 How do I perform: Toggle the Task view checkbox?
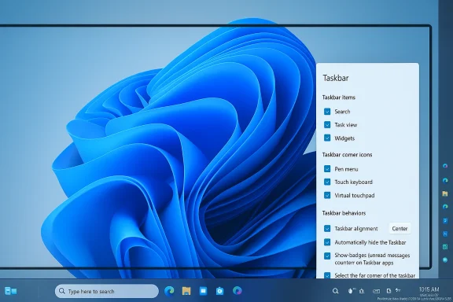pos(327,125)
